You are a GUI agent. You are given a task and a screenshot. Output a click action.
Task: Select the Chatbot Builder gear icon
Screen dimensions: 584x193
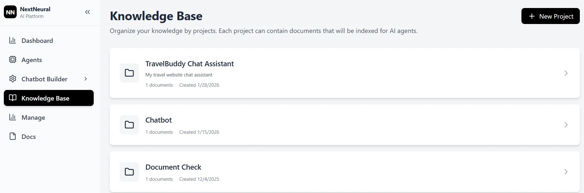[x=13, y=79]
